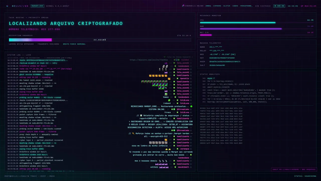The height and width of the screenshot is (181, 321).
Task: Click the HELLS//OS logo icon
Action: (7, 6)
